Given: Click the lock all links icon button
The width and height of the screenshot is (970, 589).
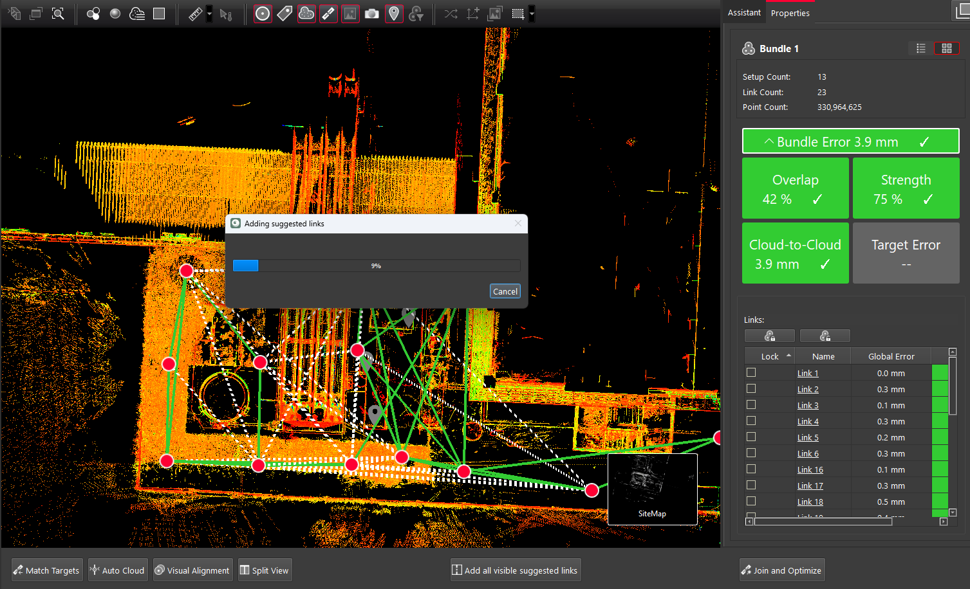Looking at the screenshot, I should tap(769, 336).
